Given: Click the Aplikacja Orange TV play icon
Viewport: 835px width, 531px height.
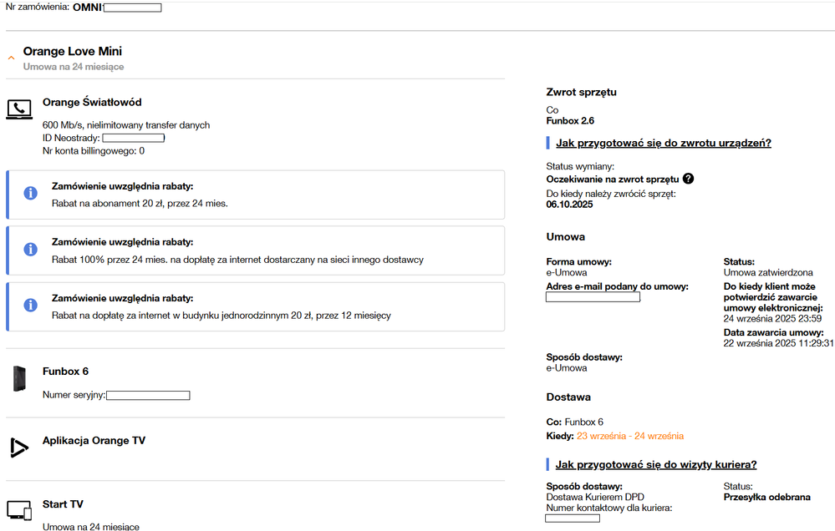Looking at the screenshot, I should (18, 448).
